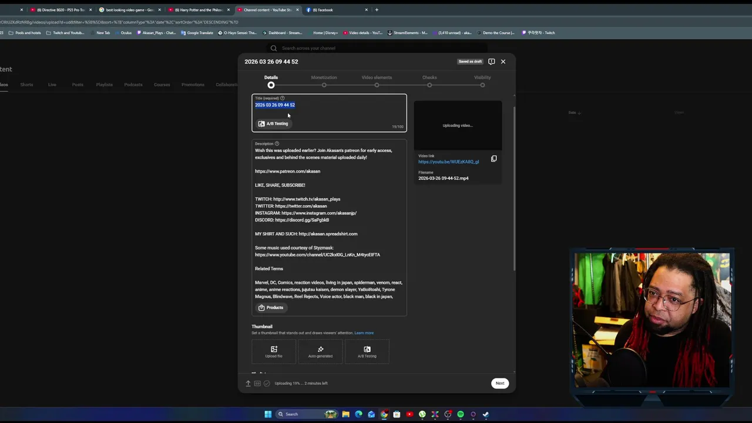Open the youtu.be video link
The height and width of the screenshot is (423, 752).
pyautogui.click(x=448, y=162)
